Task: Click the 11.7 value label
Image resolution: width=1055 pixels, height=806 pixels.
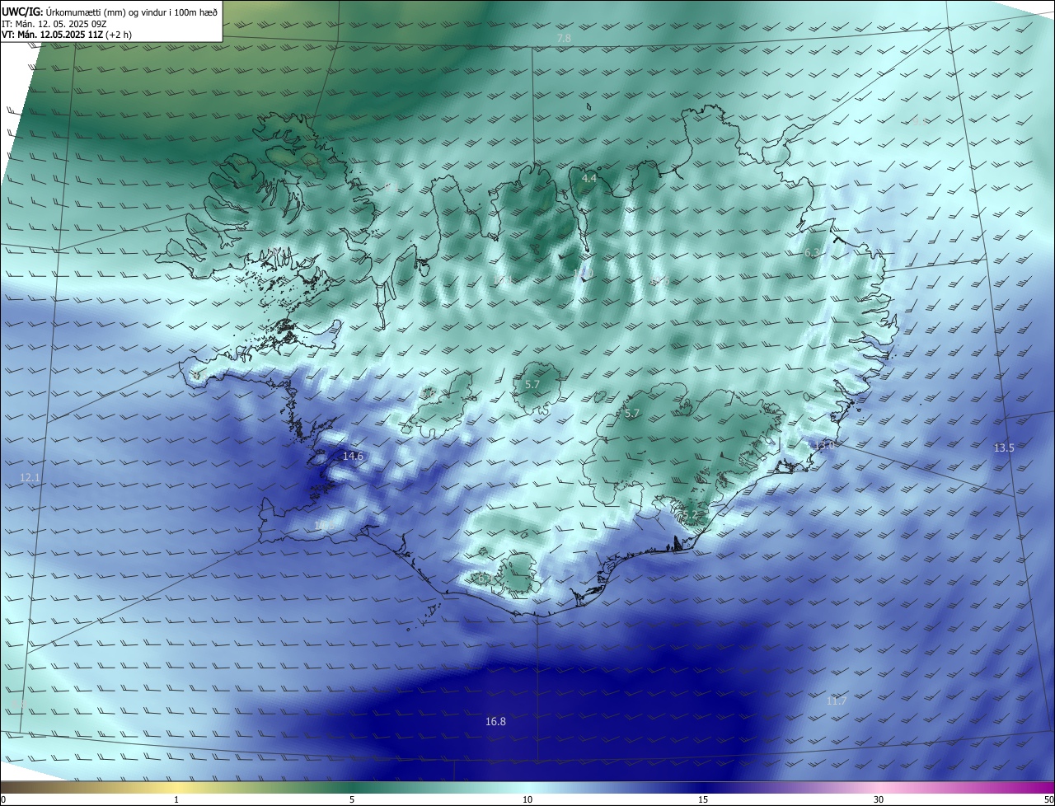Action: 836,701
